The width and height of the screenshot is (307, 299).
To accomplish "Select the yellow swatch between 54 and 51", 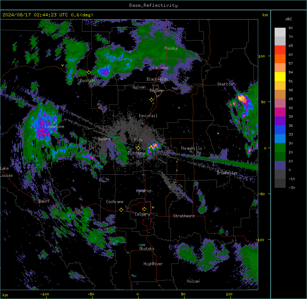I will [x=280, y=76].
